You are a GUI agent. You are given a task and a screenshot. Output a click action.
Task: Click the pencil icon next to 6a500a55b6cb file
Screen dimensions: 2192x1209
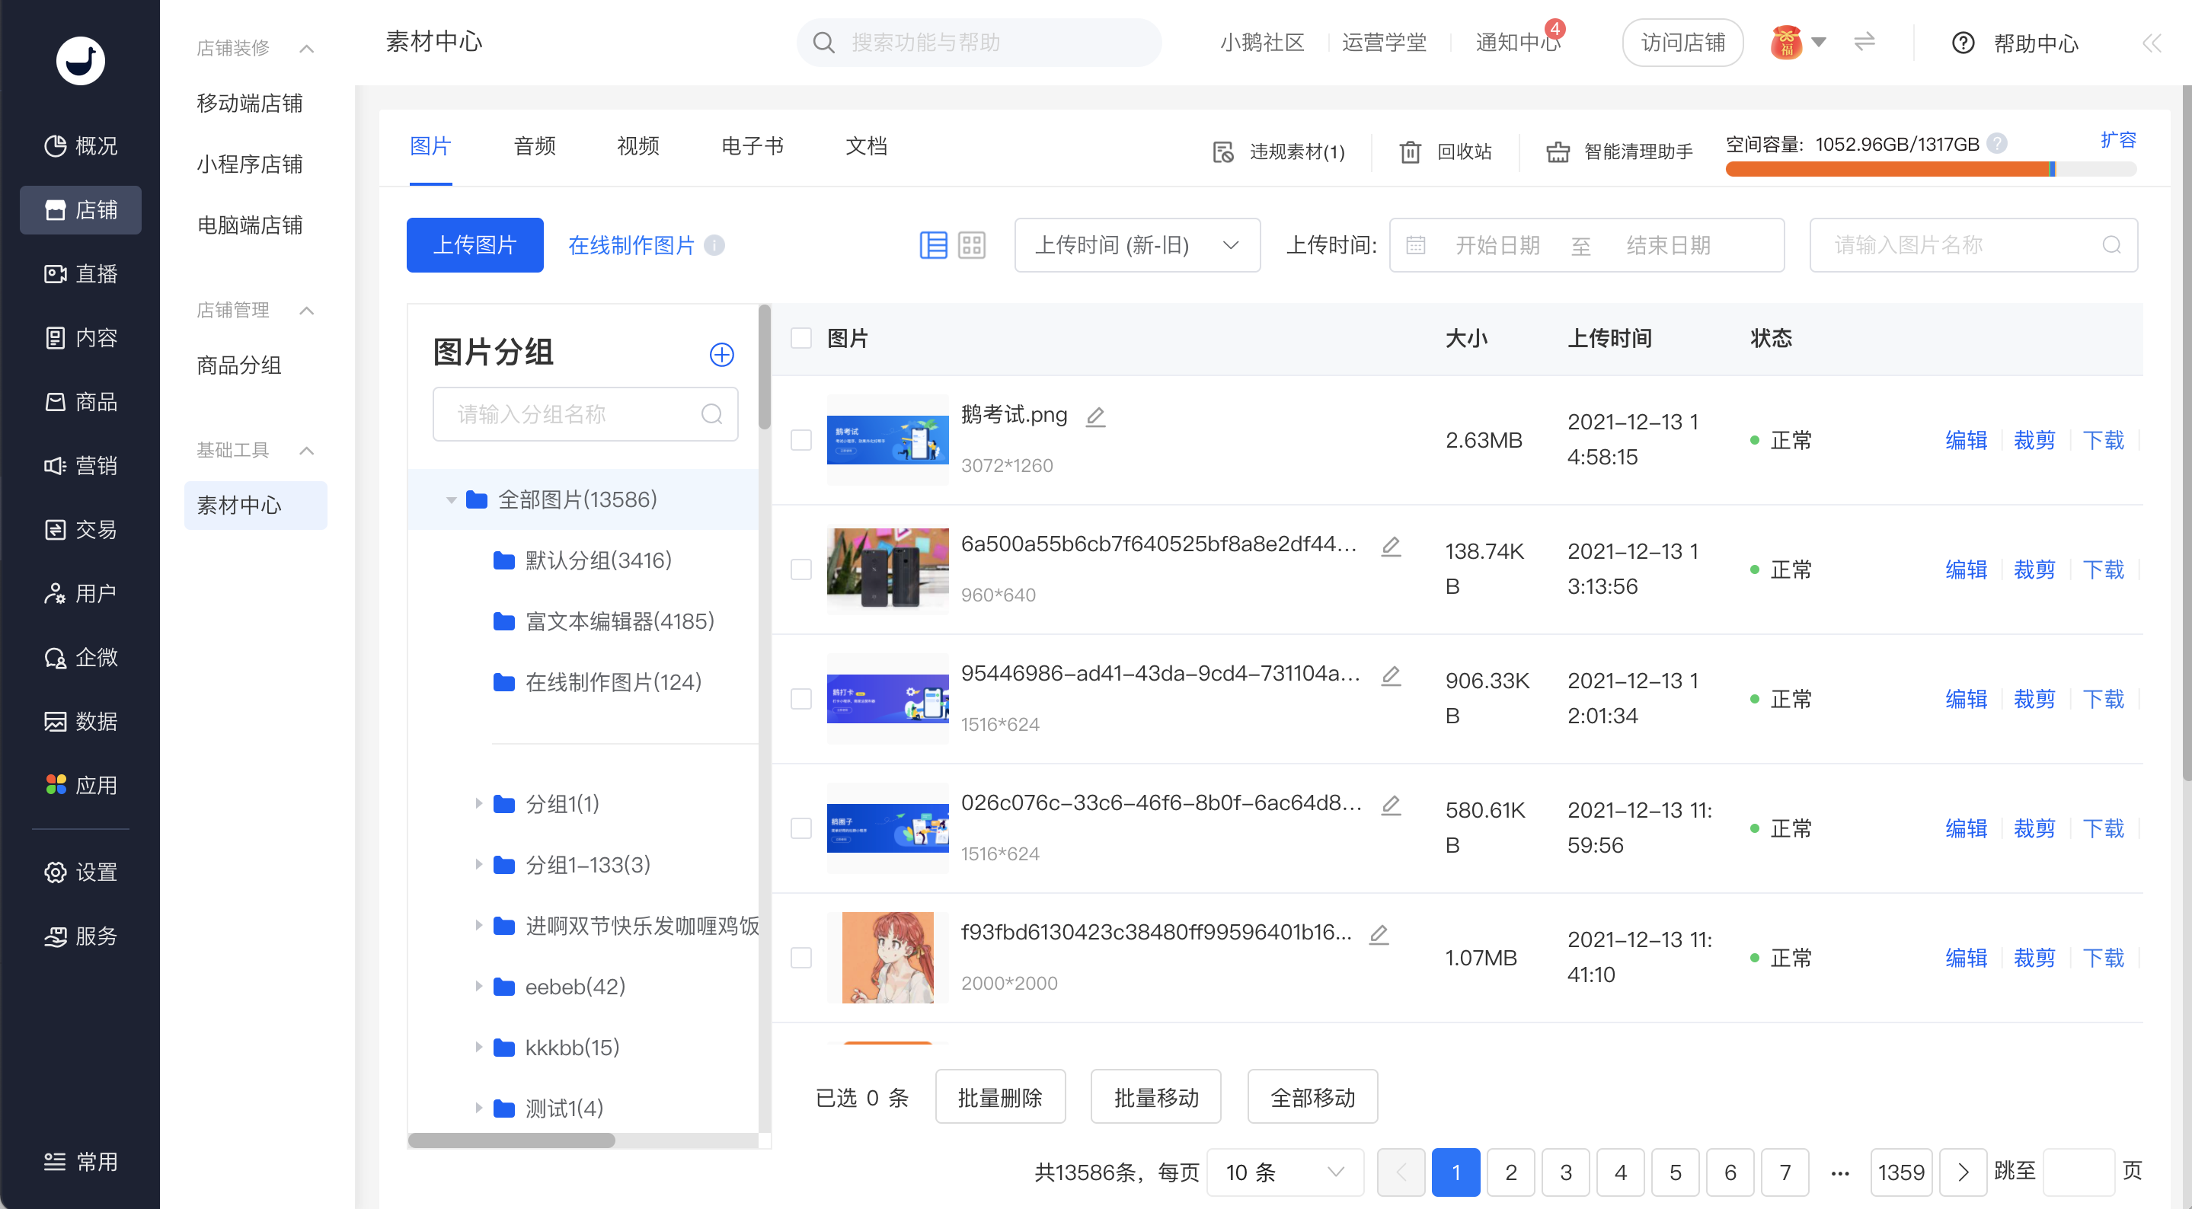(x=1391, y=545)
